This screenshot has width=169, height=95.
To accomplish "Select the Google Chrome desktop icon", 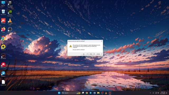I will coord(3,39).
